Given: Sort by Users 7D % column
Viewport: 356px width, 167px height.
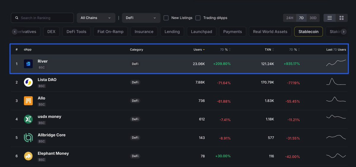Looking at the screenshot, I should pos(225,50).
